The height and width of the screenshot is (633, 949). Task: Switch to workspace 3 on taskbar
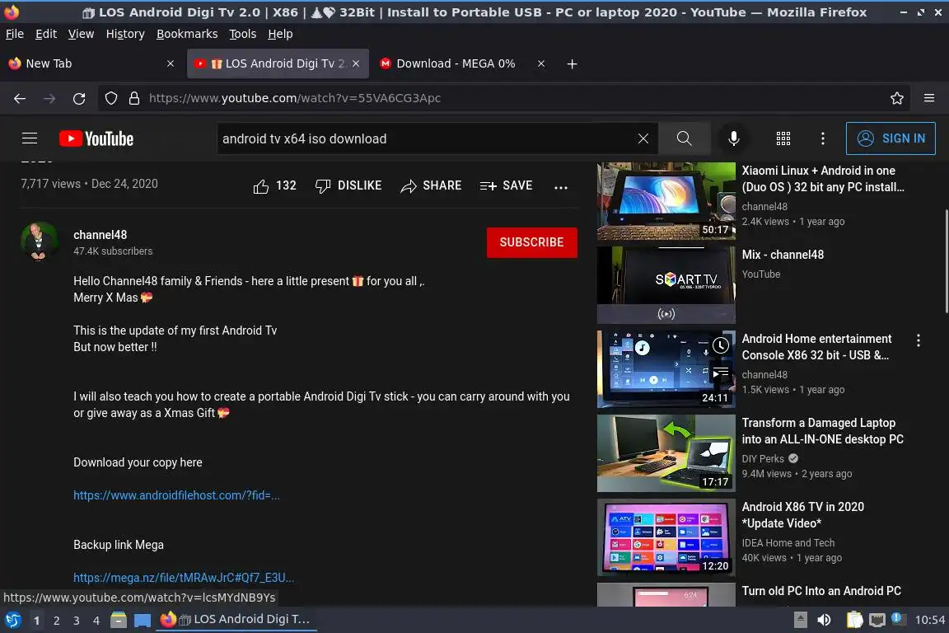(77, 621)
